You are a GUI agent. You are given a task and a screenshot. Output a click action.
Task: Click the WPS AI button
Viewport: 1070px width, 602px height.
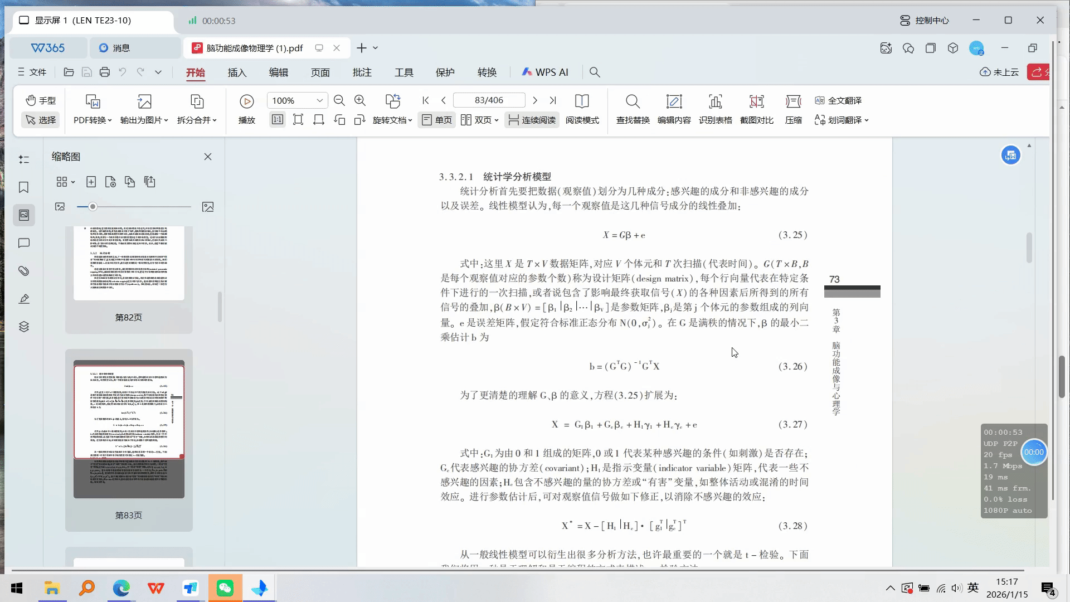click(x=544, y=72)
